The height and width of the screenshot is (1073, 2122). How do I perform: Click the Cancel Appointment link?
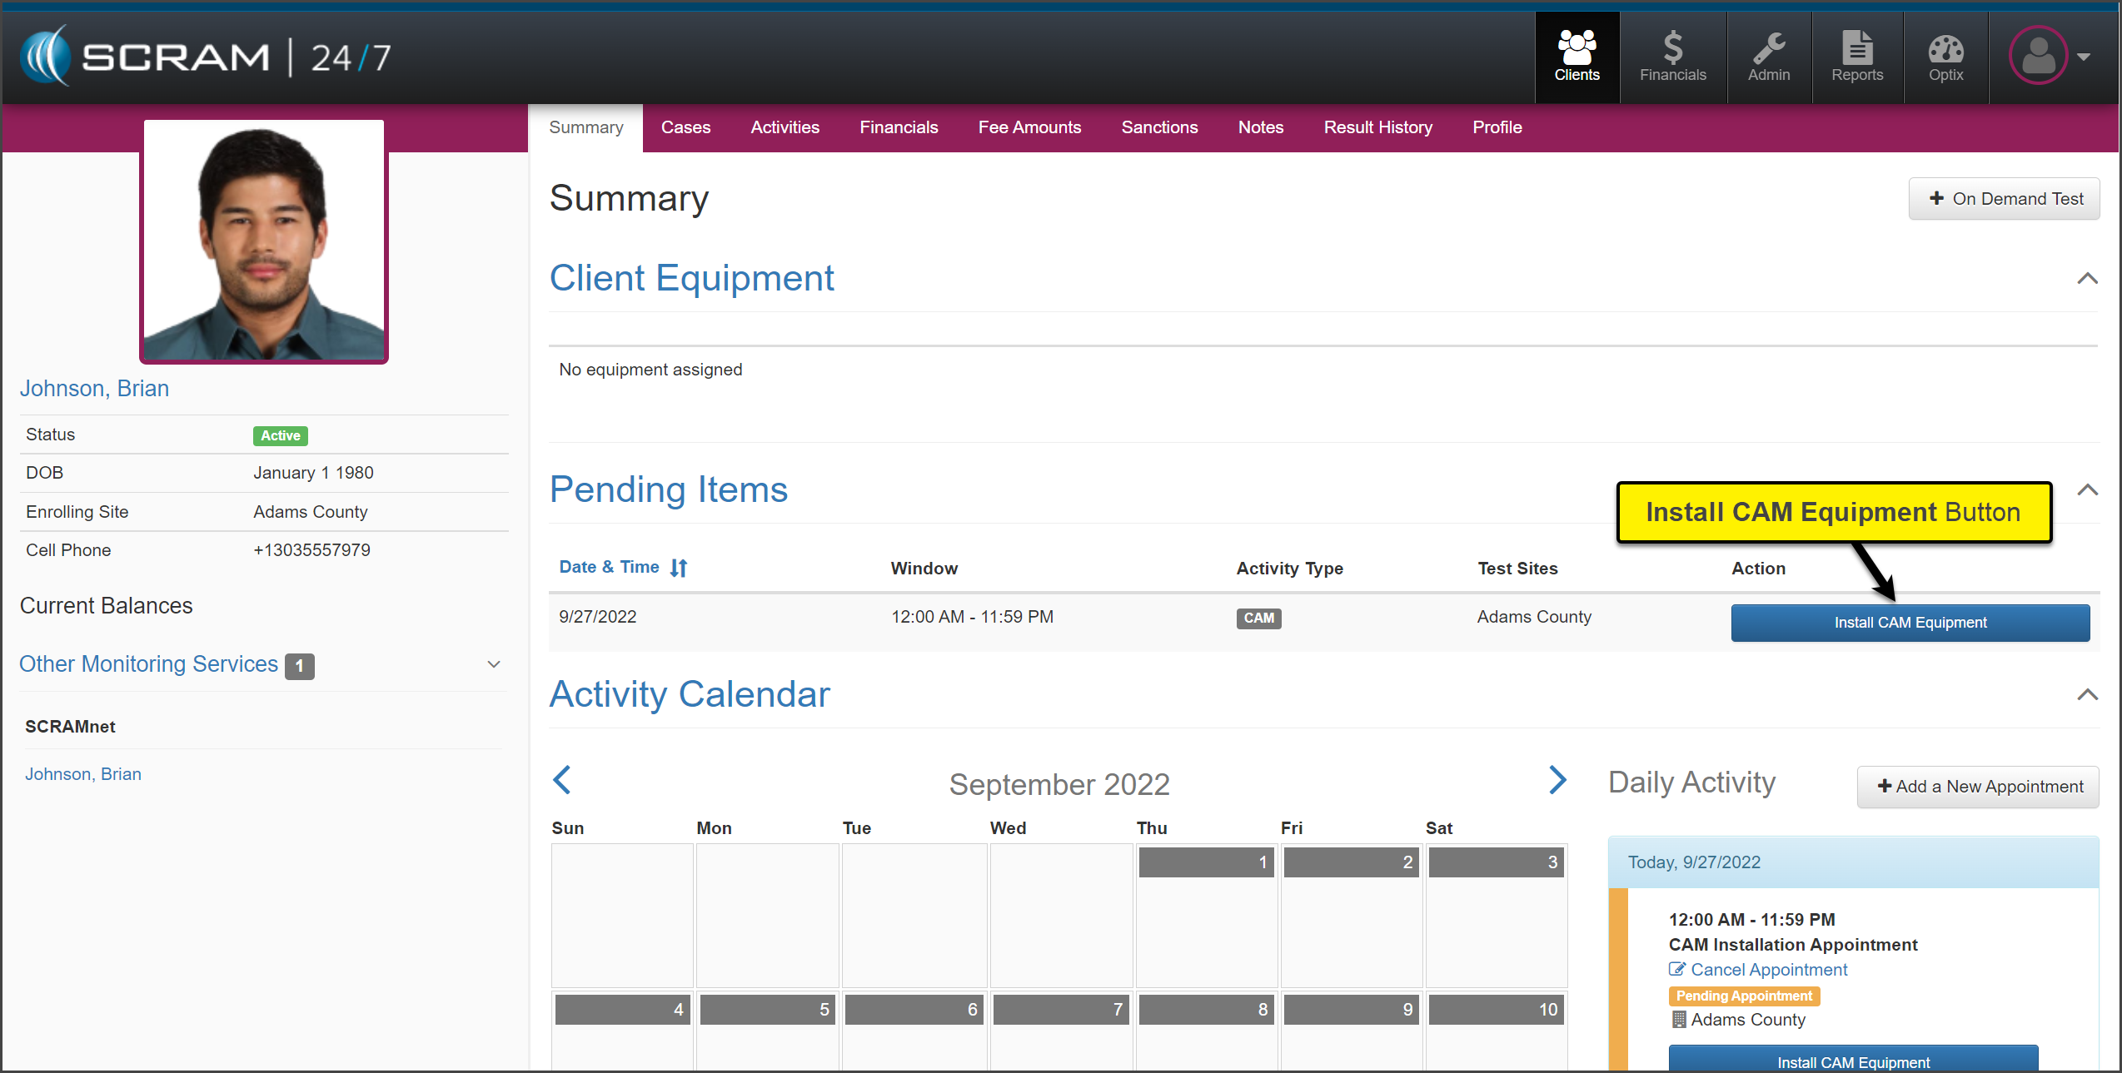(1768, 970)
